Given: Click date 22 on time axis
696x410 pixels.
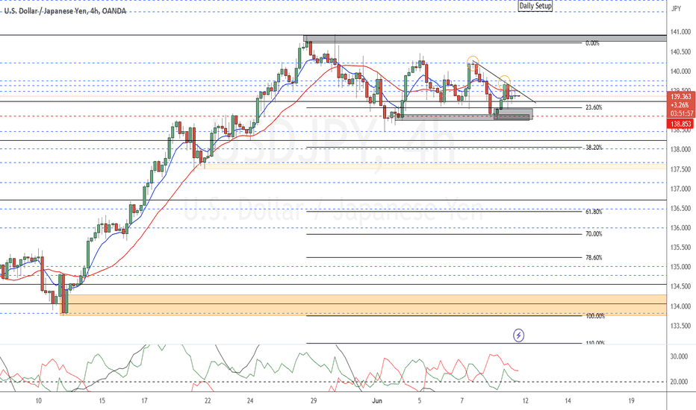Looking at the screenshot, I should coord(208,401).
